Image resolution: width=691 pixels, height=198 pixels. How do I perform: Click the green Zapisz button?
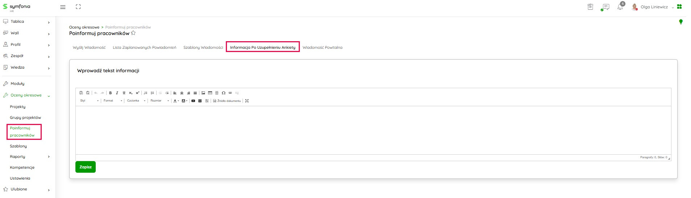tap(86, 167)
